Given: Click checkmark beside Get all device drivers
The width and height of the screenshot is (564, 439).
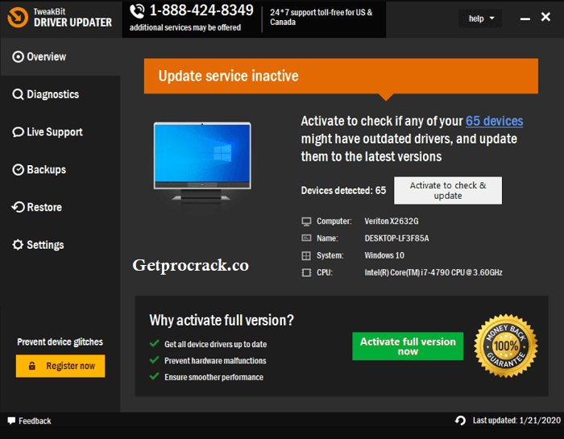Looking at the screenshot, I should pyautogui.click(x=155, y=343).
